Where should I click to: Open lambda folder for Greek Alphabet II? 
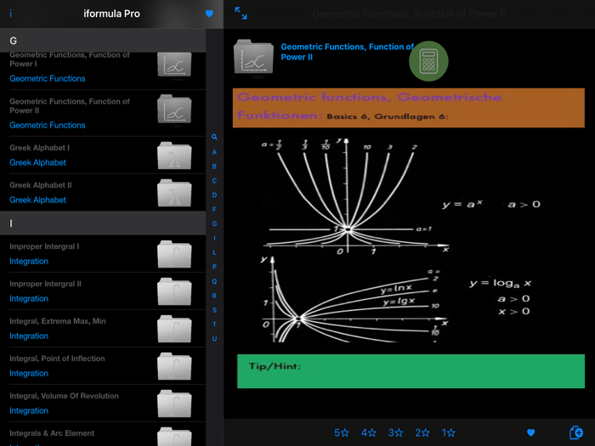coord(174,193)
